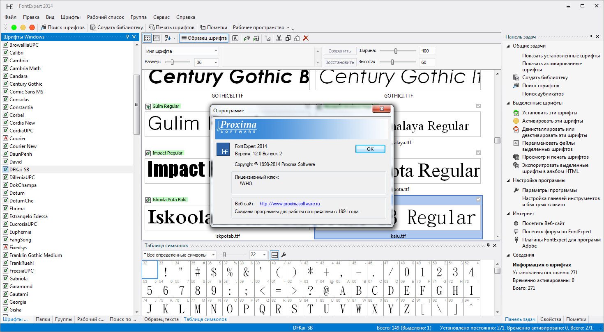
Task: Toggle fit-width icon in Таблица символов
Action: click(274, 255)
